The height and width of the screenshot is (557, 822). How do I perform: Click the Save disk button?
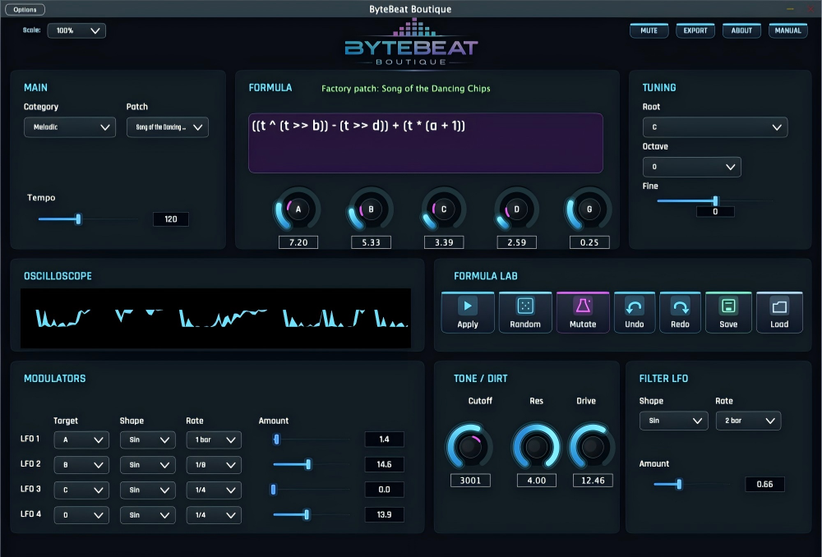click(x=728, y=312)
